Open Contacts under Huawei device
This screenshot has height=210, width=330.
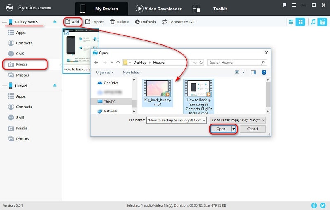(x=20, y=107)
